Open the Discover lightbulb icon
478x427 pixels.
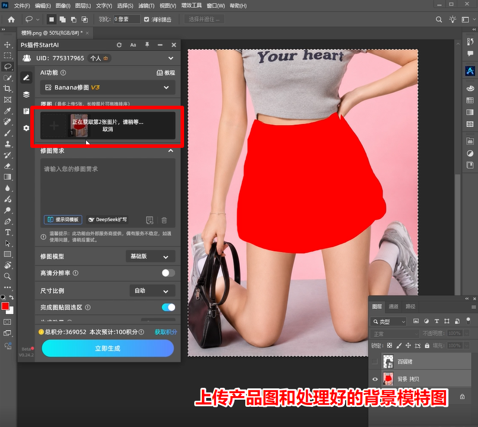tap(452, 20)
